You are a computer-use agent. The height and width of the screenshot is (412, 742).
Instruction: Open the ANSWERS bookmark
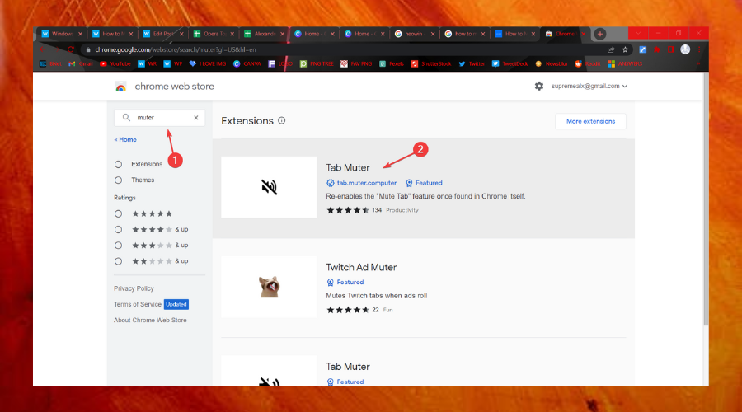(x=625, y=63)
